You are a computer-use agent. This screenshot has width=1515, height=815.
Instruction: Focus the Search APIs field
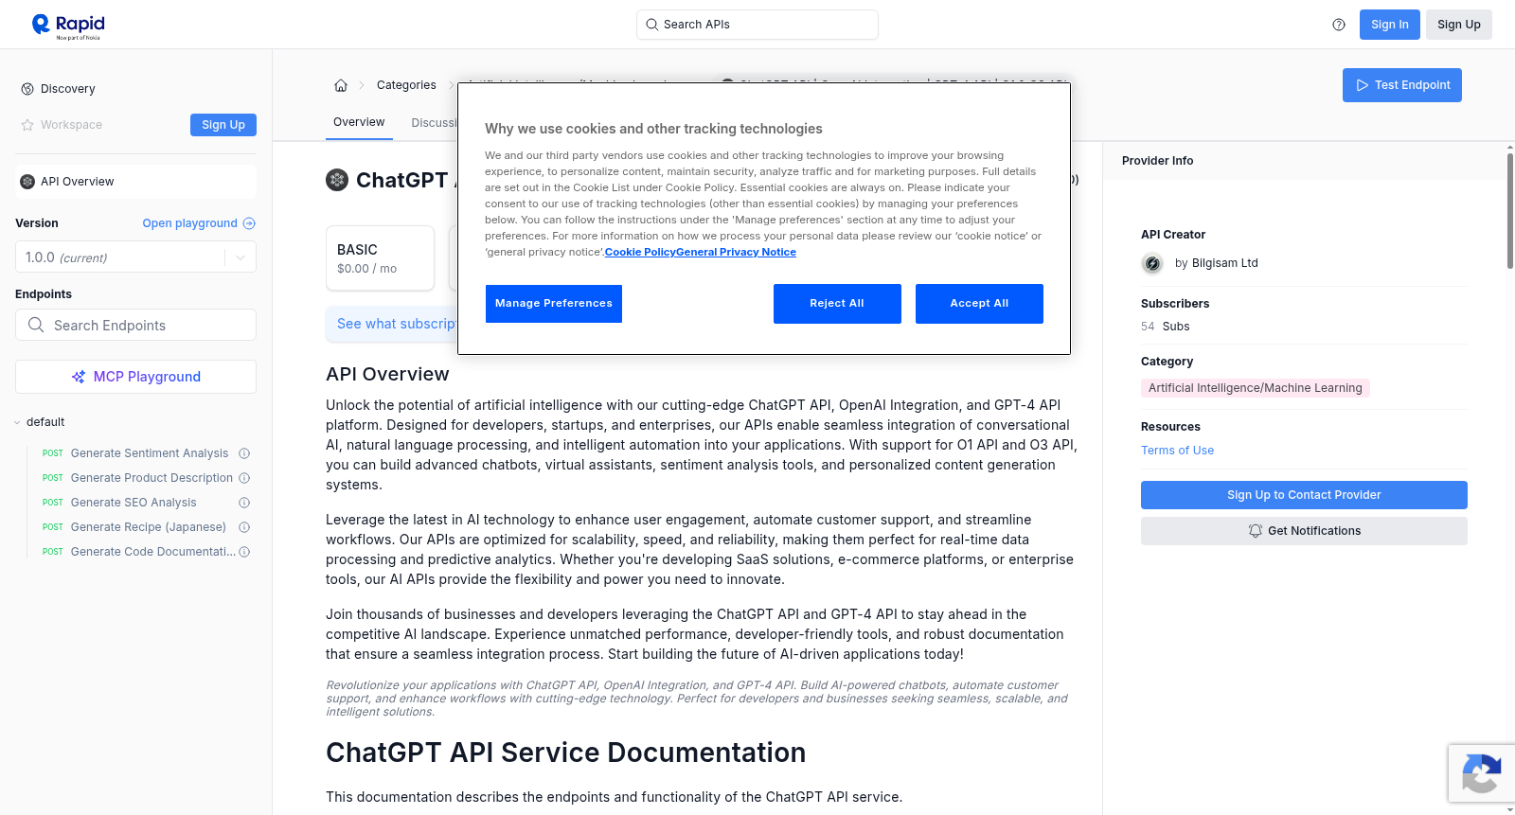[757, 25]
